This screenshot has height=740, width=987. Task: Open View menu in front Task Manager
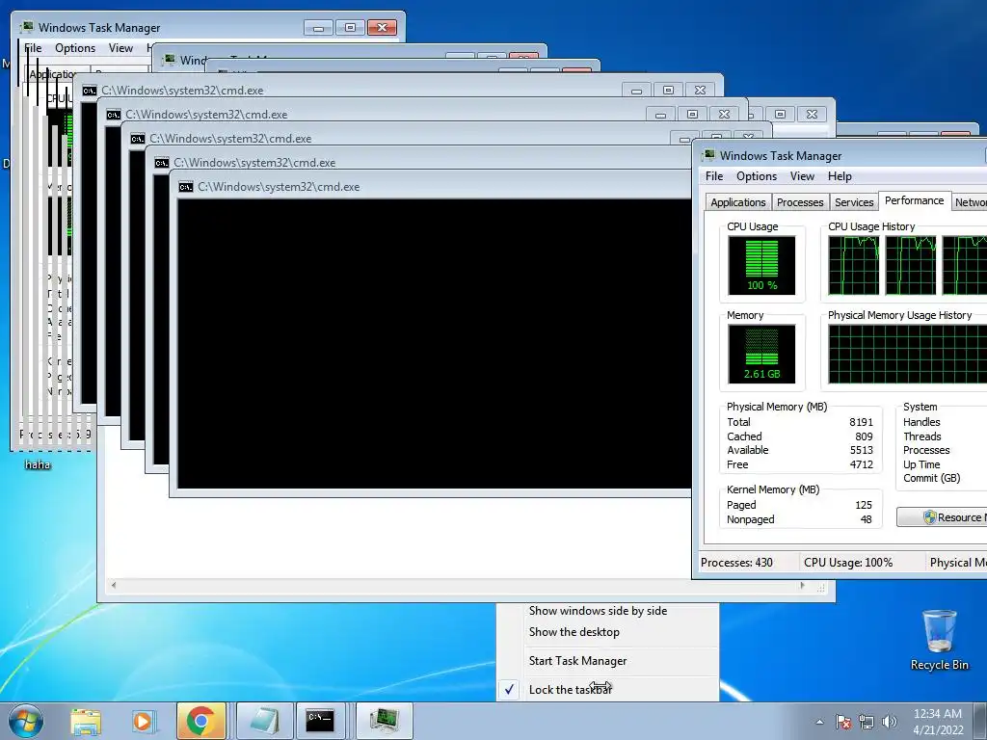coord(802,176)
